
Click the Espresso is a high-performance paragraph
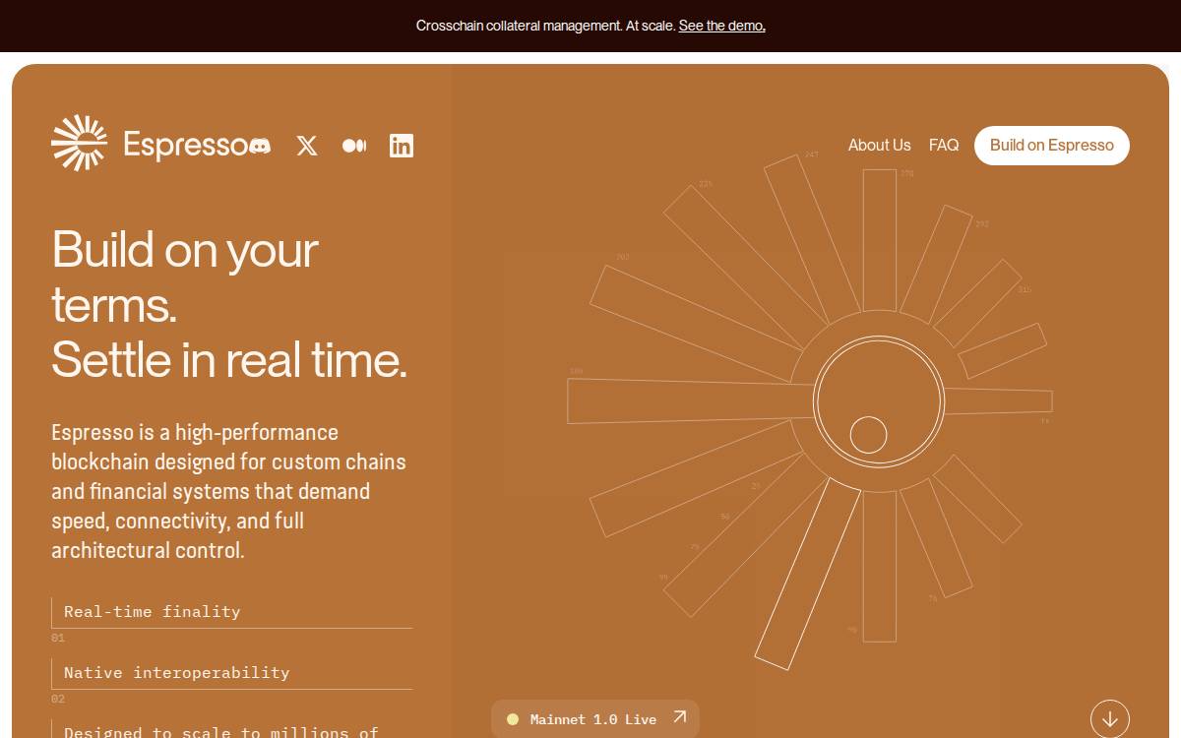[228, 491]
